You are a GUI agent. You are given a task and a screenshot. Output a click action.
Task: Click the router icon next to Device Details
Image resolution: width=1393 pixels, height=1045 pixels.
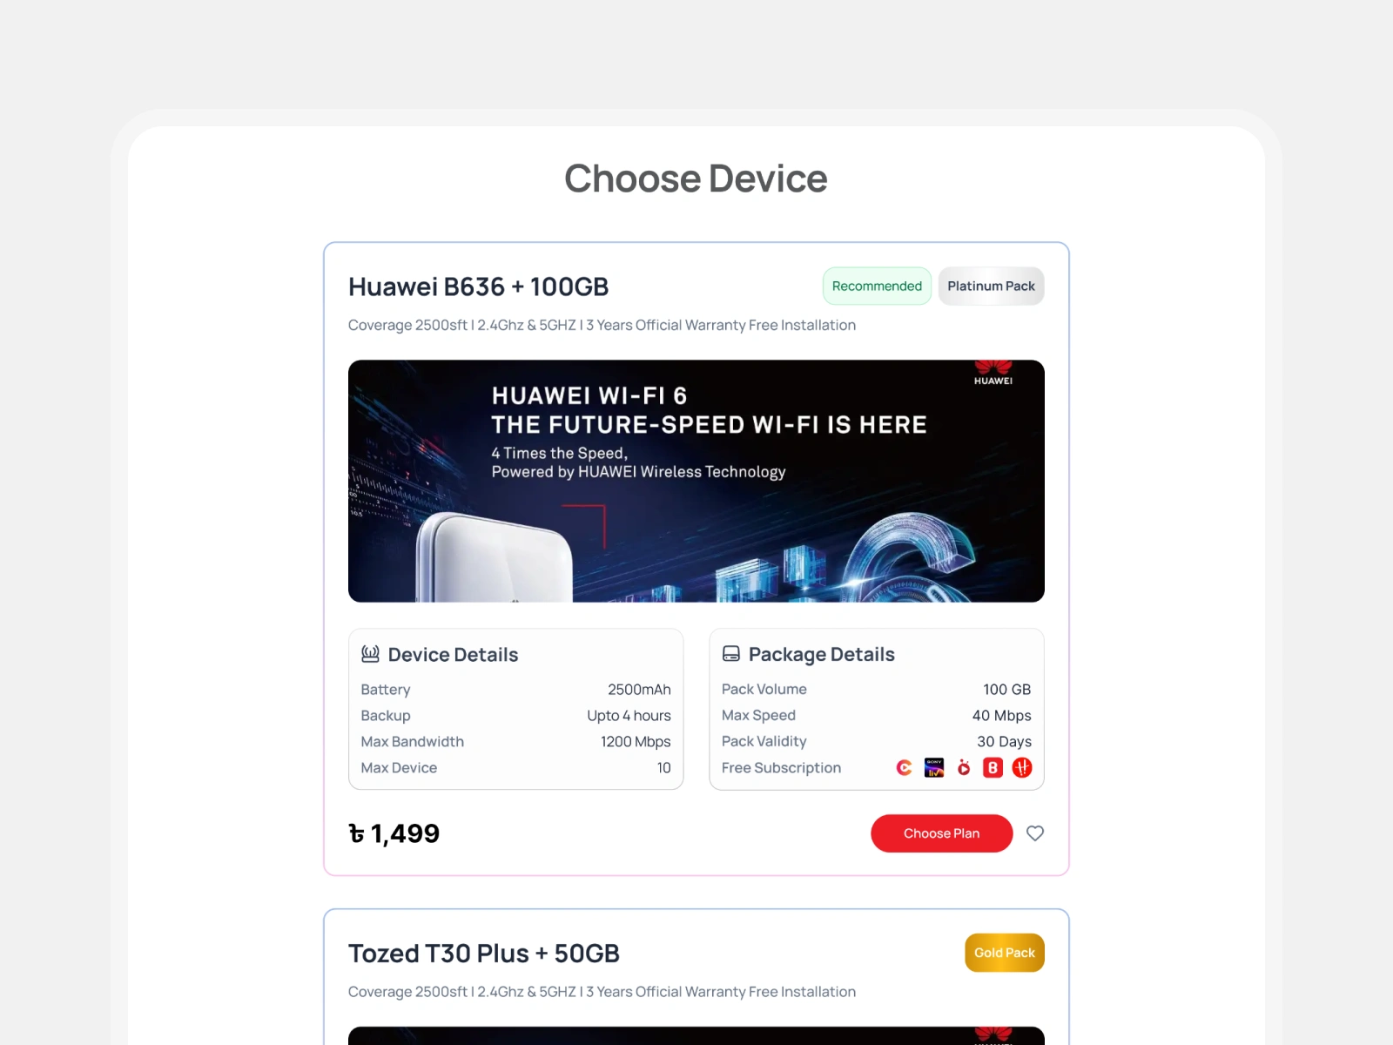point(370,653)
